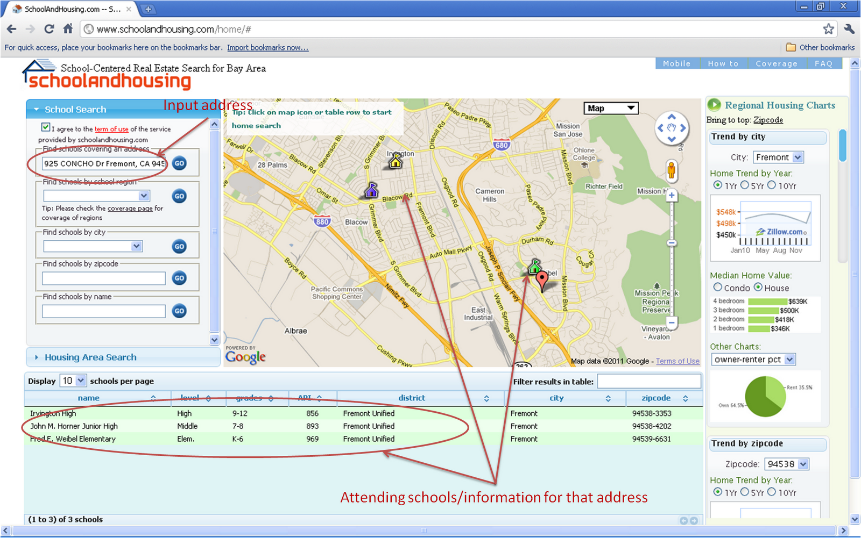Select 10Yr under Trend by city
The image size is (861, 538).
coord(772,185)
